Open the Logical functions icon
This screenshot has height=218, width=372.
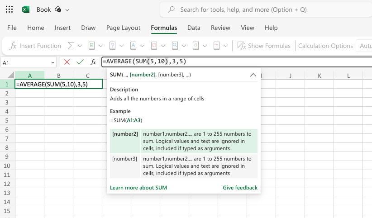pos(113,46)
